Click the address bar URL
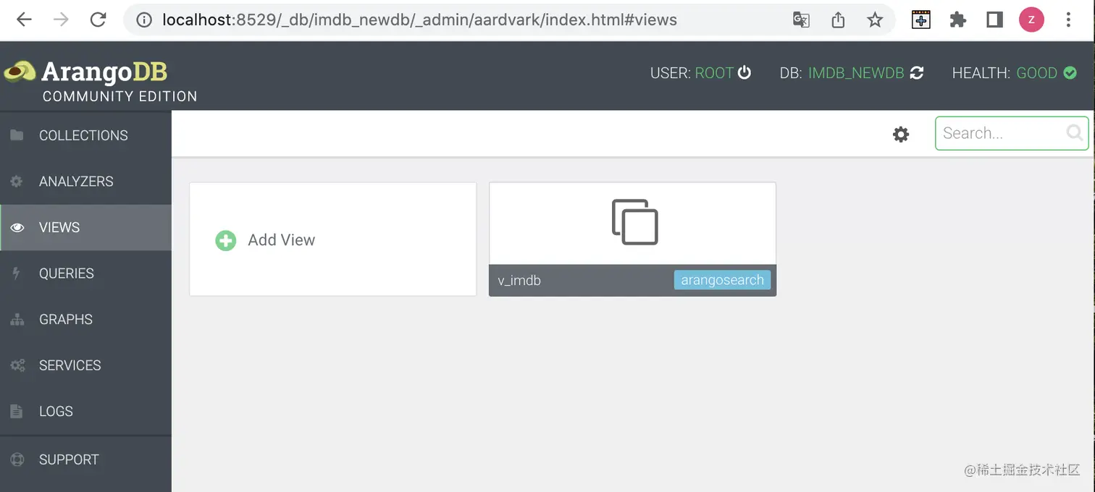Image resolution: width=1095 pixels, height=492 pixels. coord(419,20)
